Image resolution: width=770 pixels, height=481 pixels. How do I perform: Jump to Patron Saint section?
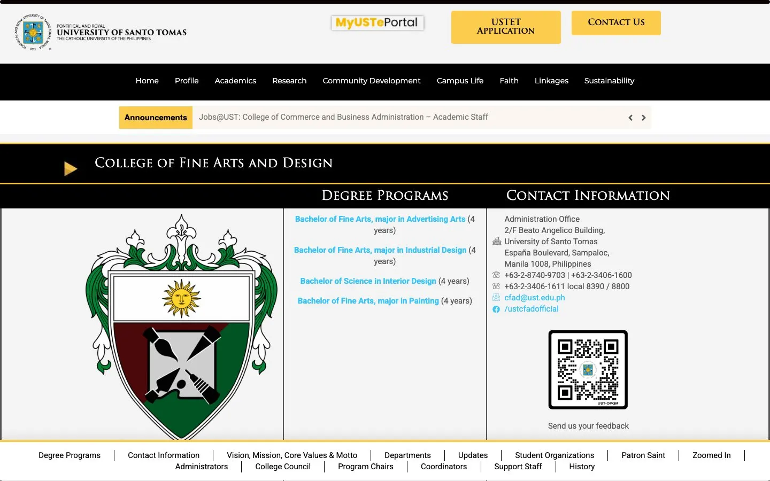(643, 455)
